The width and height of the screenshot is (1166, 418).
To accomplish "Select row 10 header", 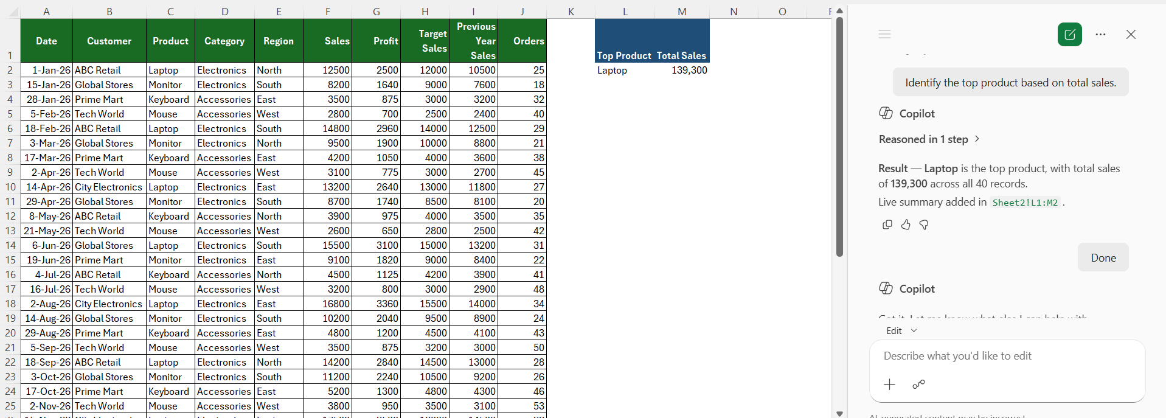I will [10, 187].
